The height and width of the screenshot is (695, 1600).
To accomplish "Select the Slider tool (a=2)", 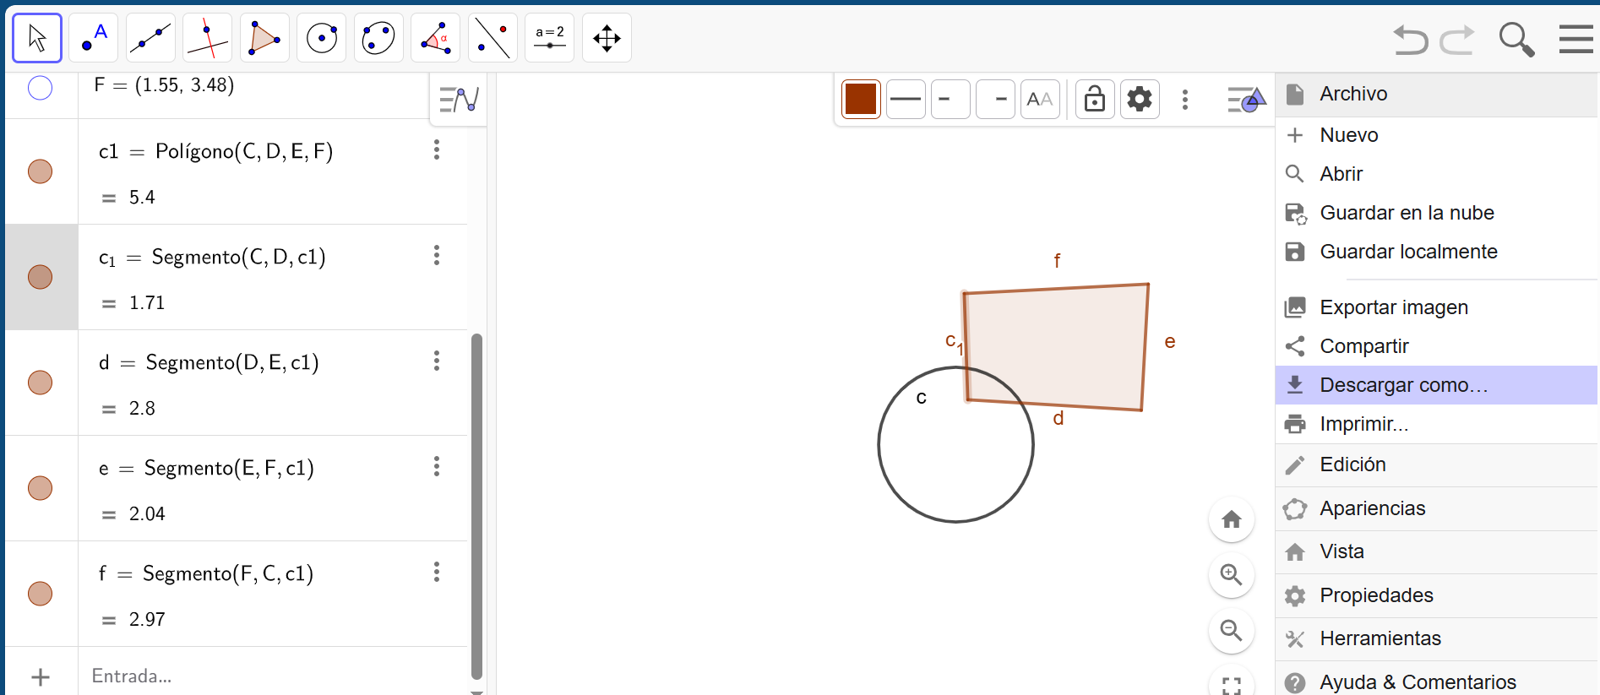I will 549,38.
